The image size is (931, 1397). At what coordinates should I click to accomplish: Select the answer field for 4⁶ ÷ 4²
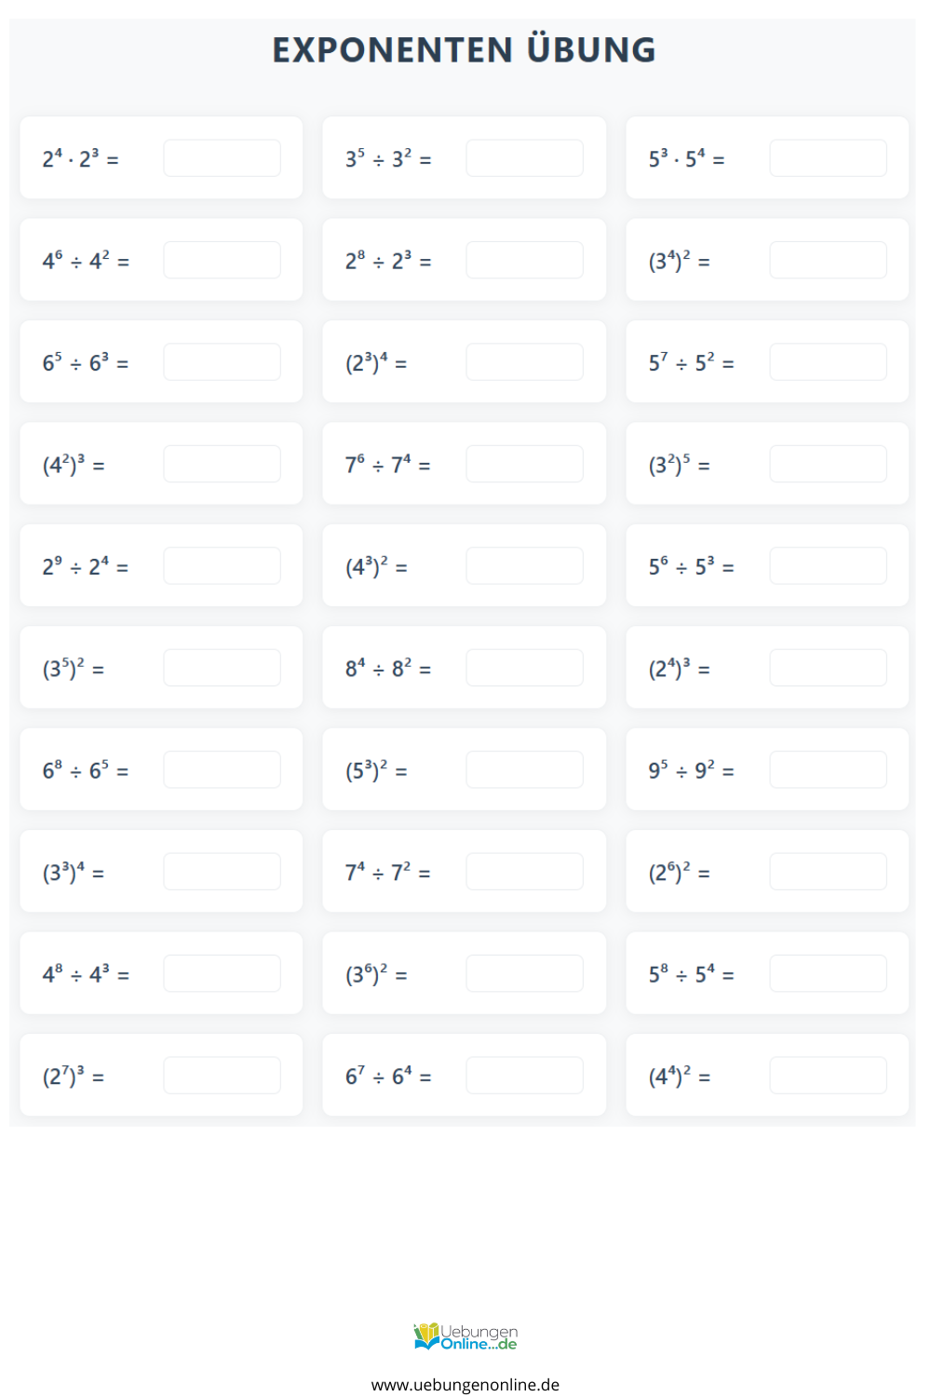(222, 260)
